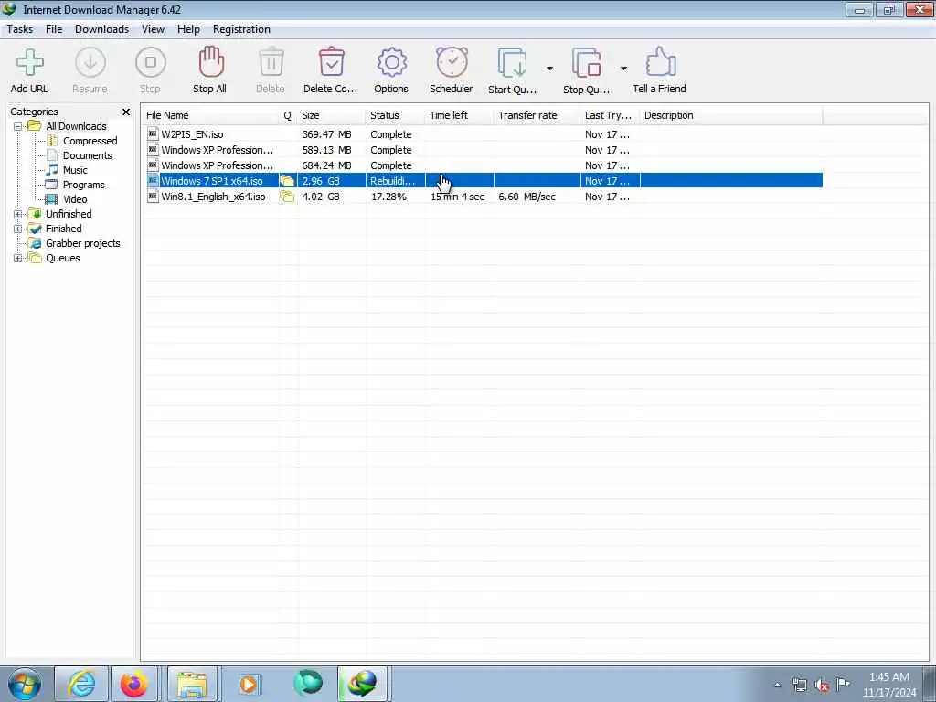This screenshot has width=936, height=702.
Task: Select the Unfinished category label
Action: [69, 214]
